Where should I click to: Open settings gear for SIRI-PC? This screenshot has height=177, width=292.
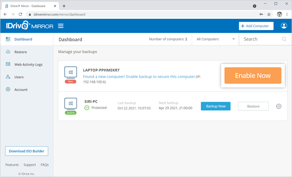pos(278,106)
